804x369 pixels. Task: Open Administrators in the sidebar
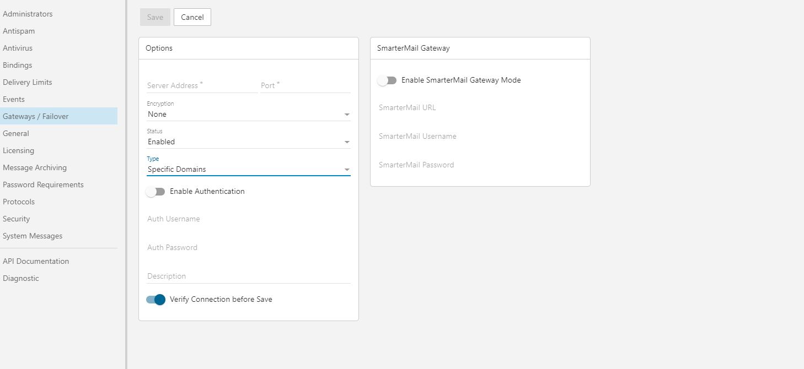pos(28,14)
